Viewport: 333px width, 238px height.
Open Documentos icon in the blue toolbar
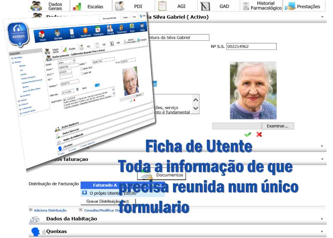point(121,28)
